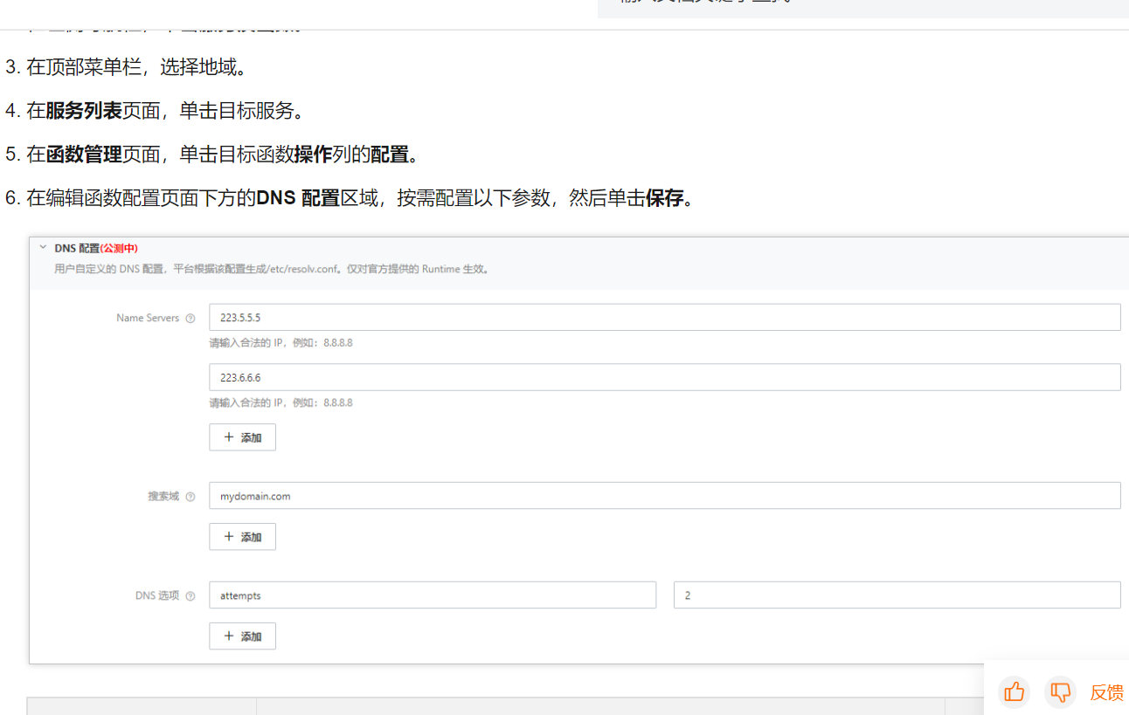Screen dimensions: 1129x715
Task: Open the 反馈 feedback link
Action: 1106,692
